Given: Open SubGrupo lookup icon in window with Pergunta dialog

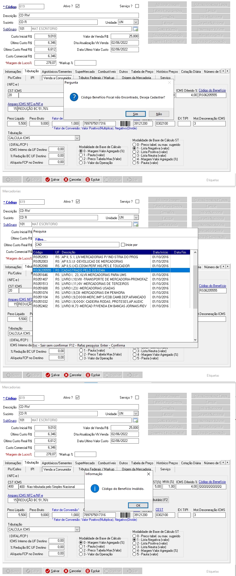Looking at the screenshot, I should coord(136,29).
